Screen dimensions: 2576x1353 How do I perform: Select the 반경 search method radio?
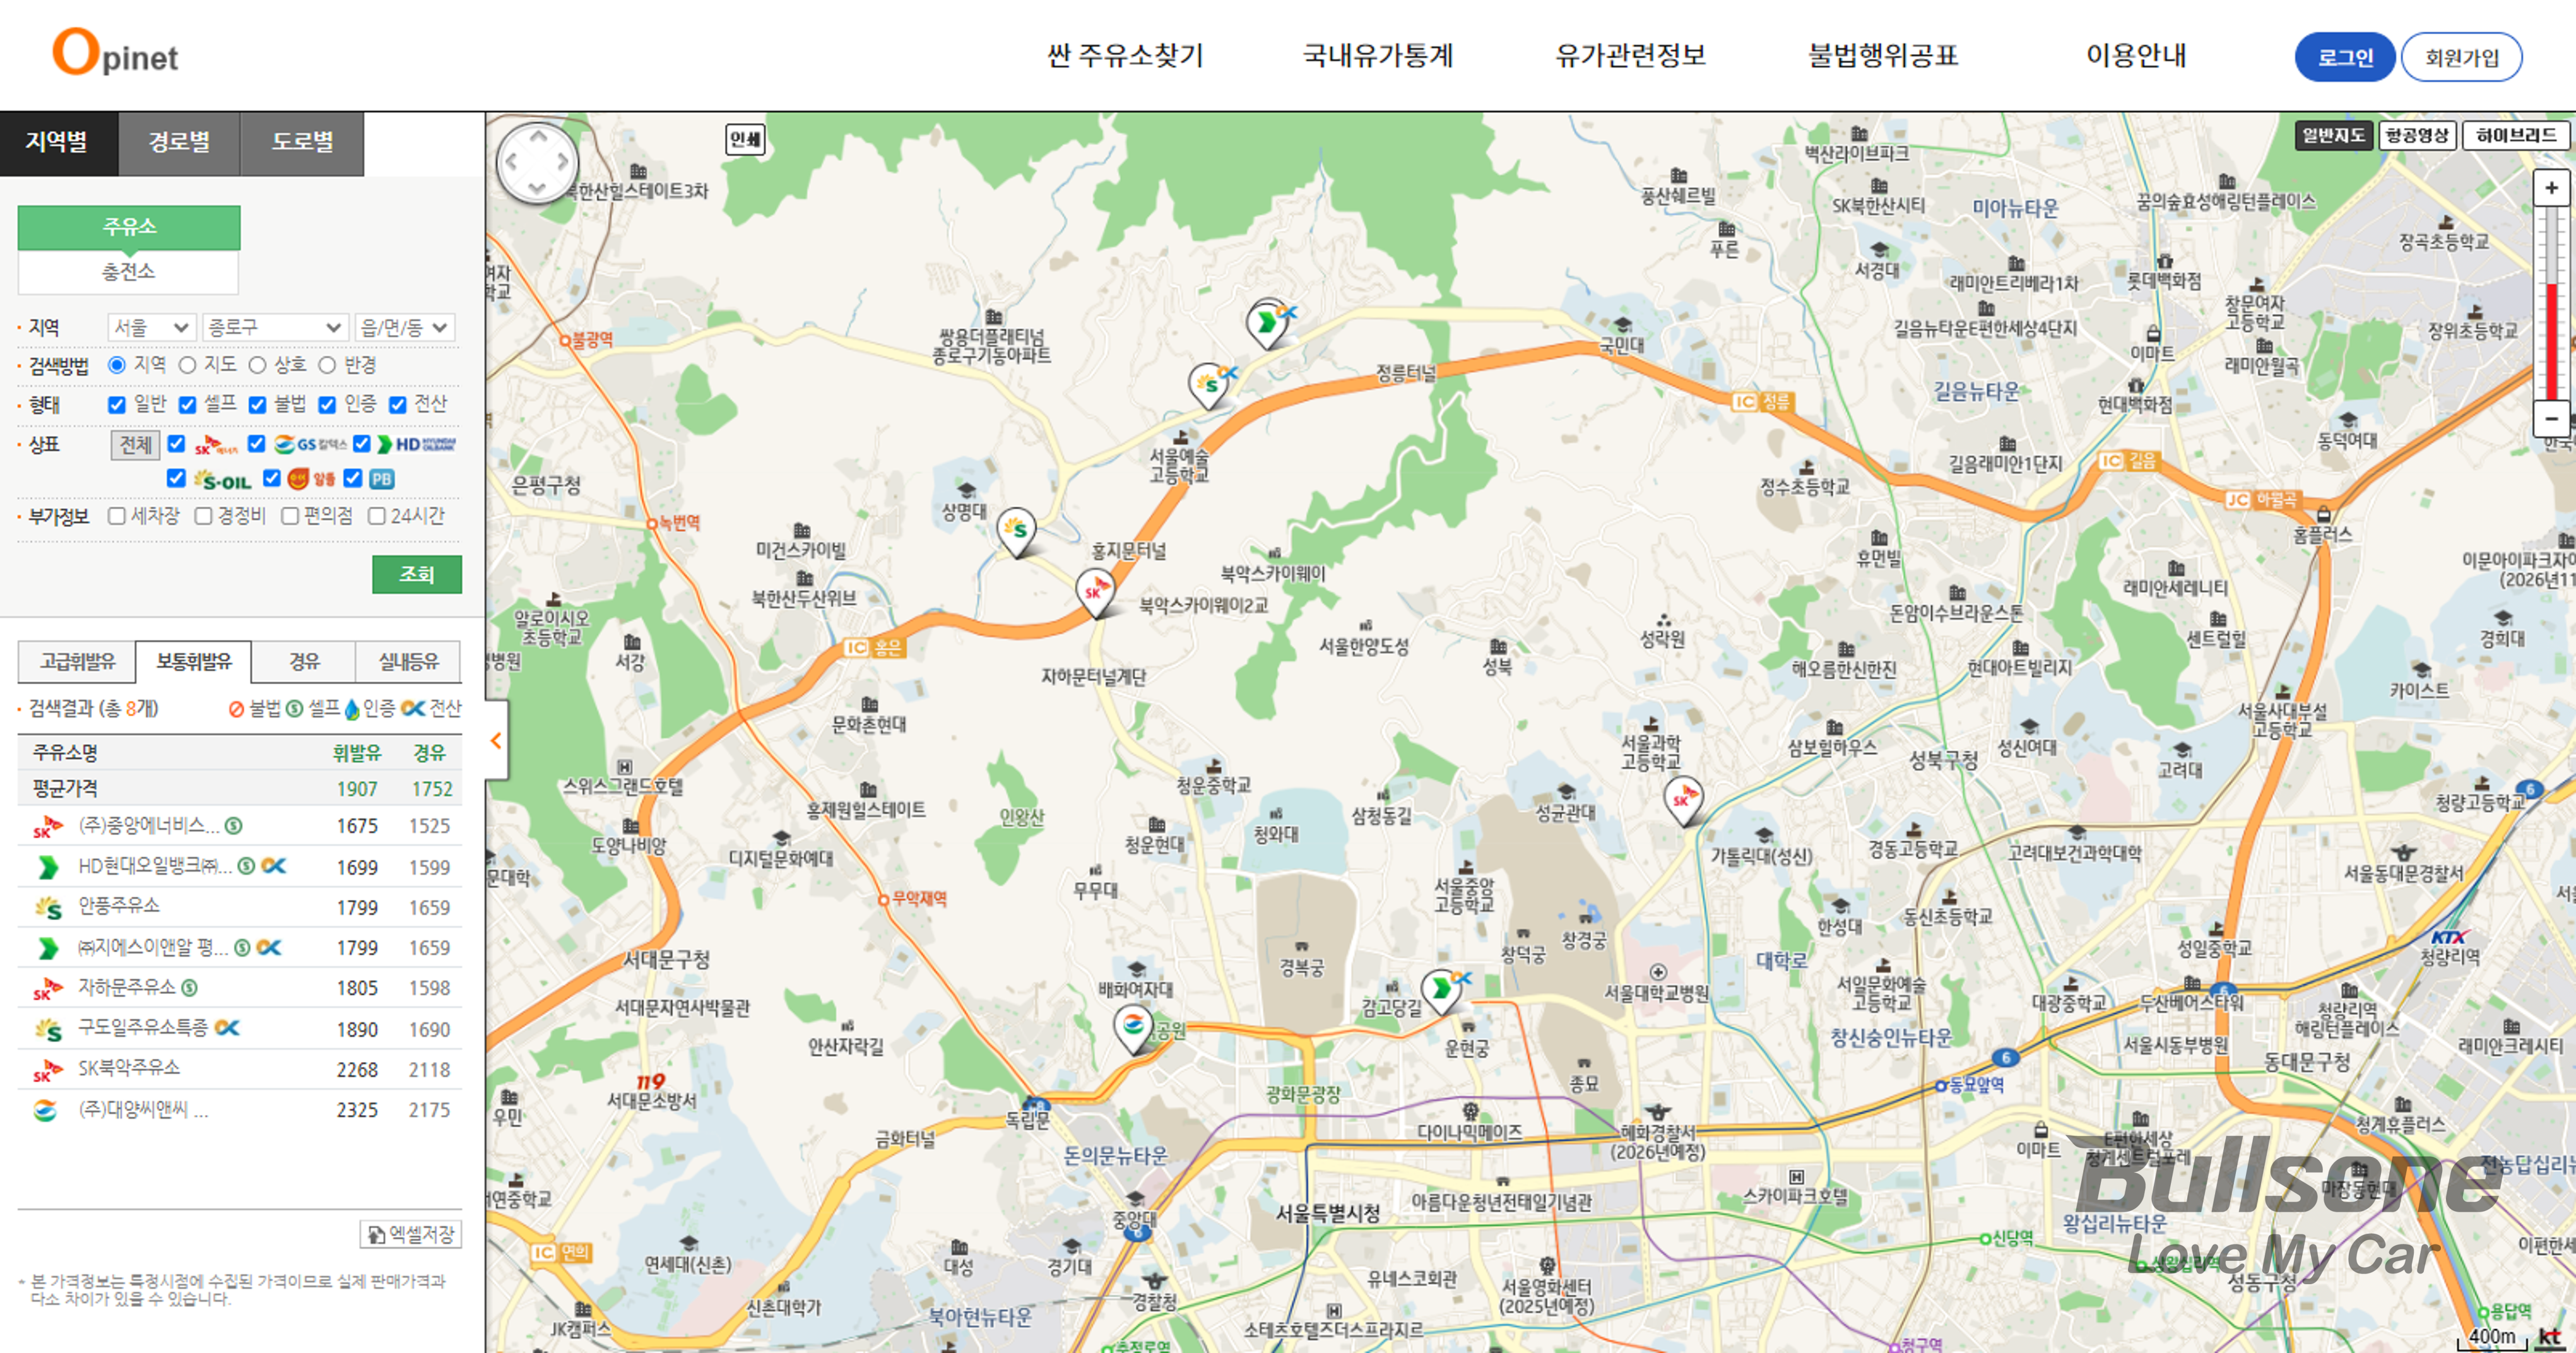click(327, 365)
